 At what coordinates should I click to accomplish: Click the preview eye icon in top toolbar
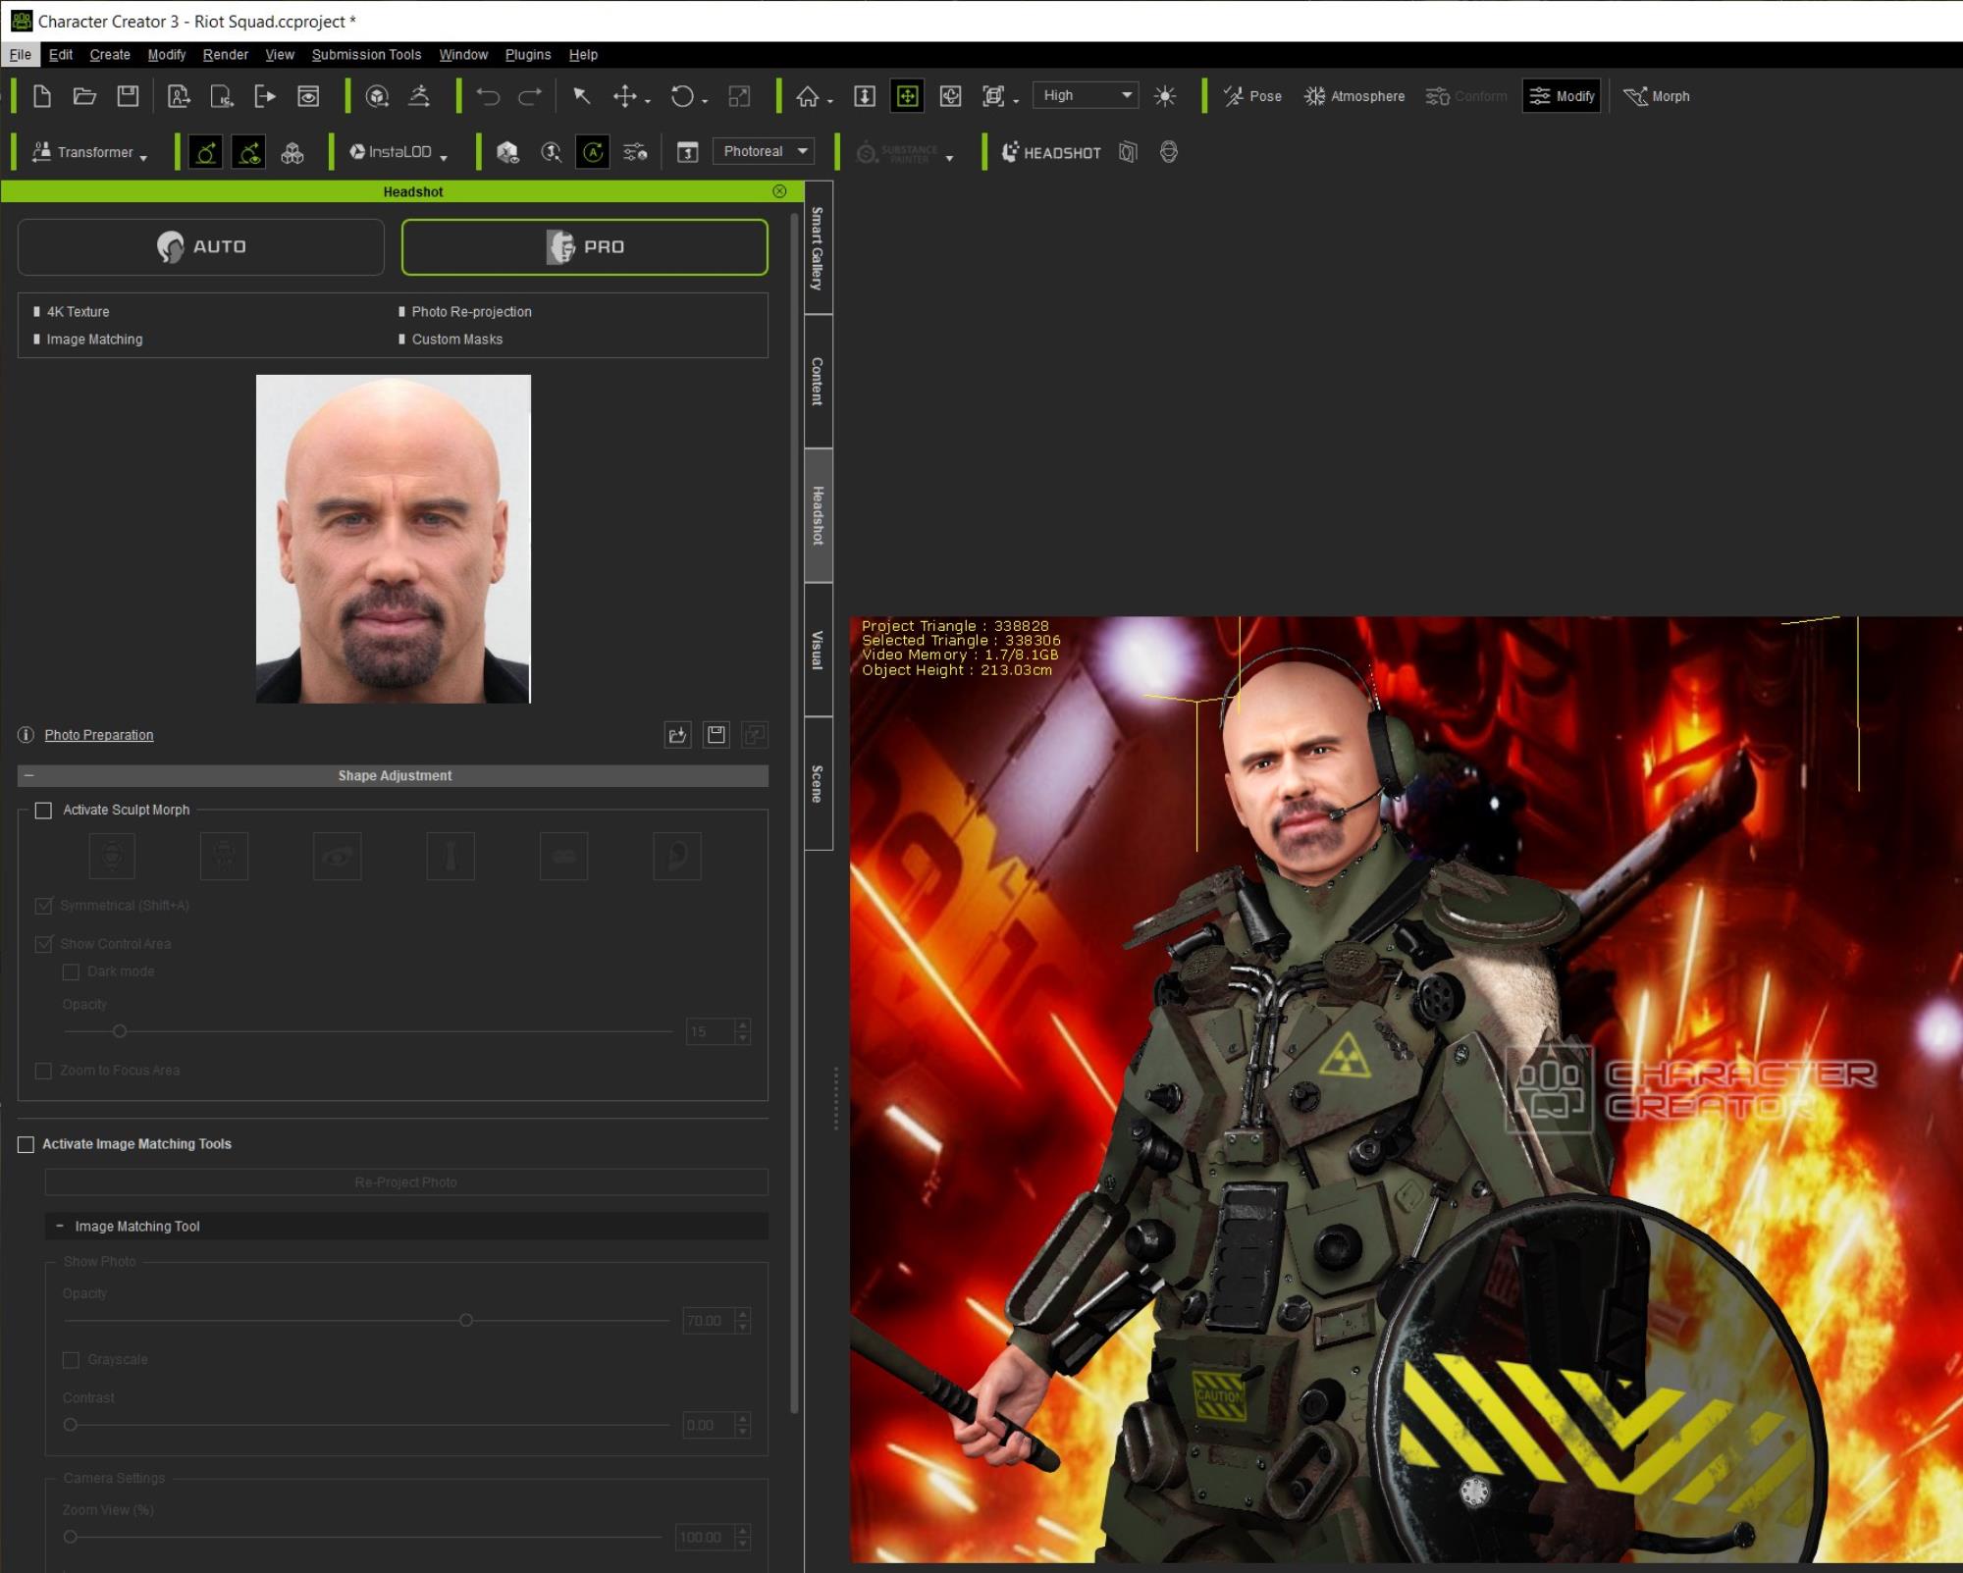click(308, 96)
